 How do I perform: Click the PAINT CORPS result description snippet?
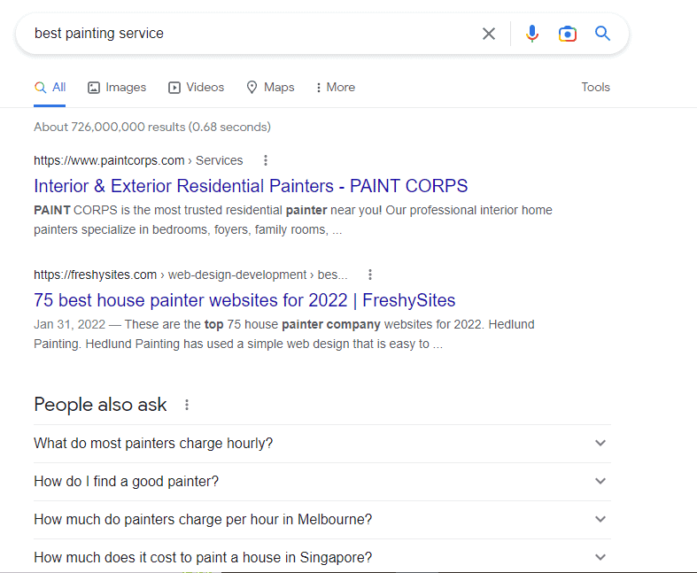click(293, 220)
